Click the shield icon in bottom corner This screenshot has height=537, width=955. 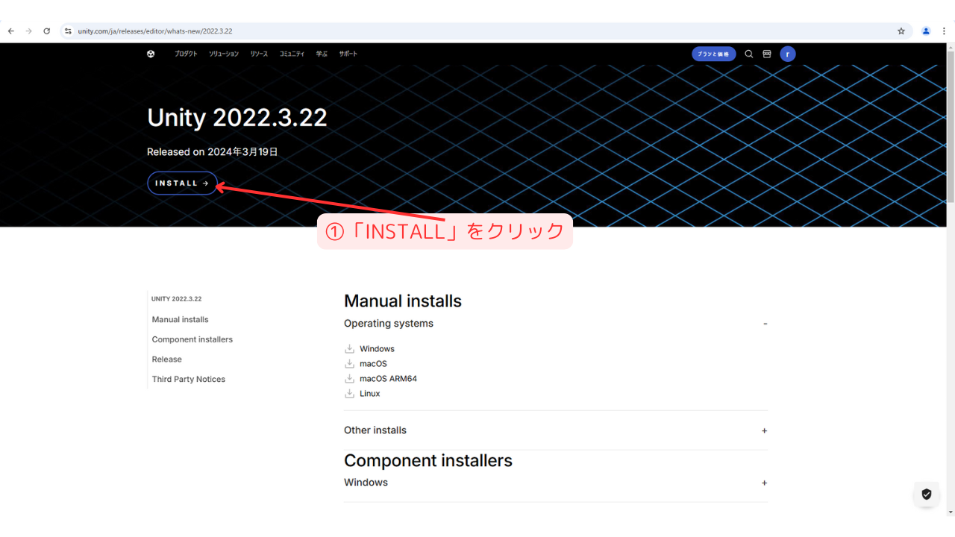pyautogui.click(x=926, y=494)
